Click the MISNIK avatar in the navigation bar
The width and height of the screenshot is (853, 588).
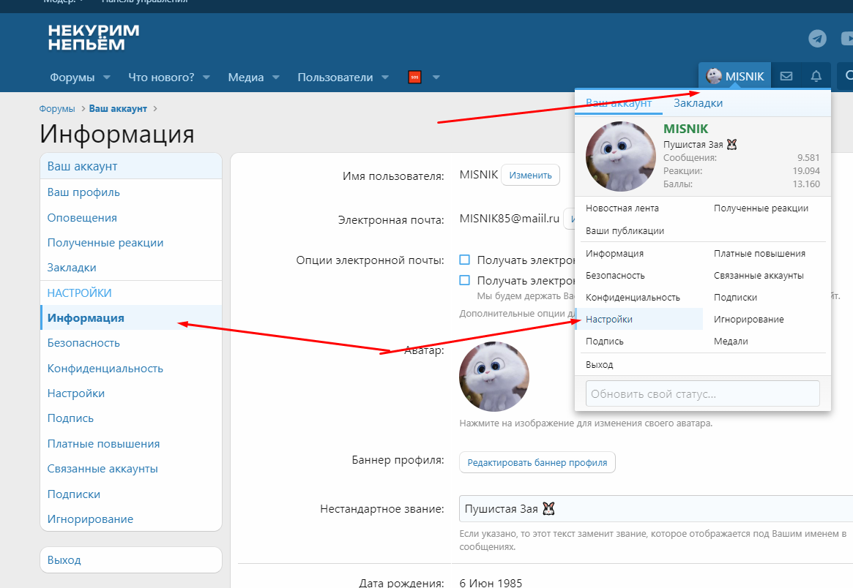(714, 76)
